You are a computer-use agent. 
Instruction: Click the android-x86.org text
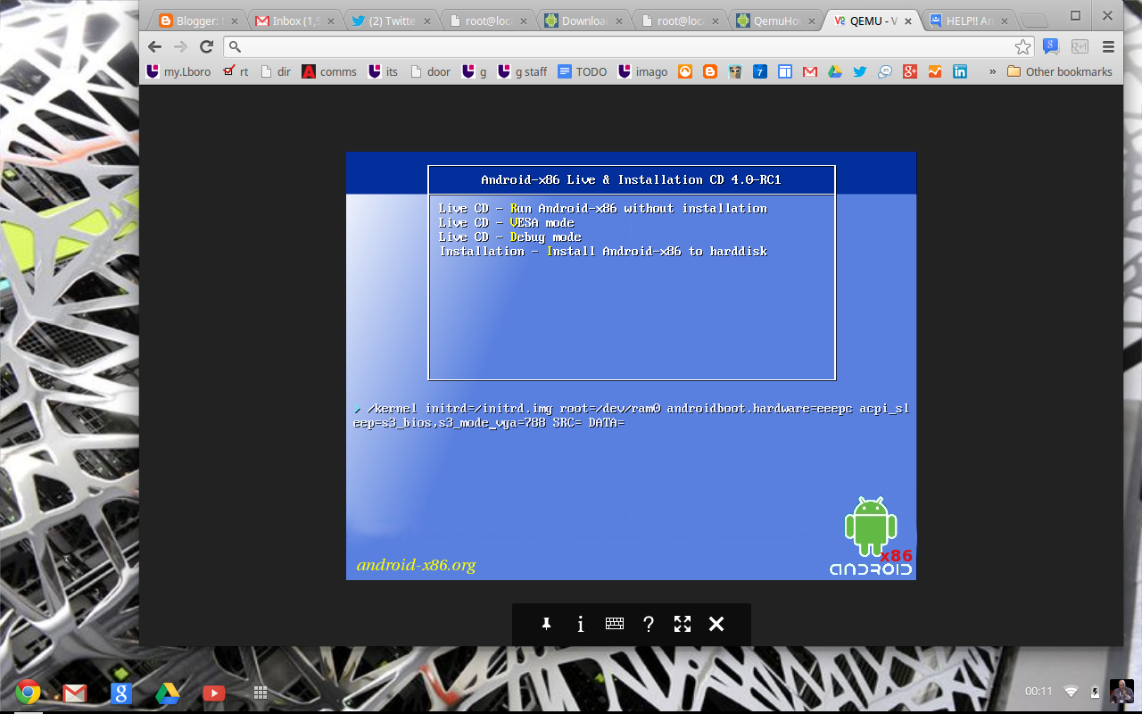(416, 565)
